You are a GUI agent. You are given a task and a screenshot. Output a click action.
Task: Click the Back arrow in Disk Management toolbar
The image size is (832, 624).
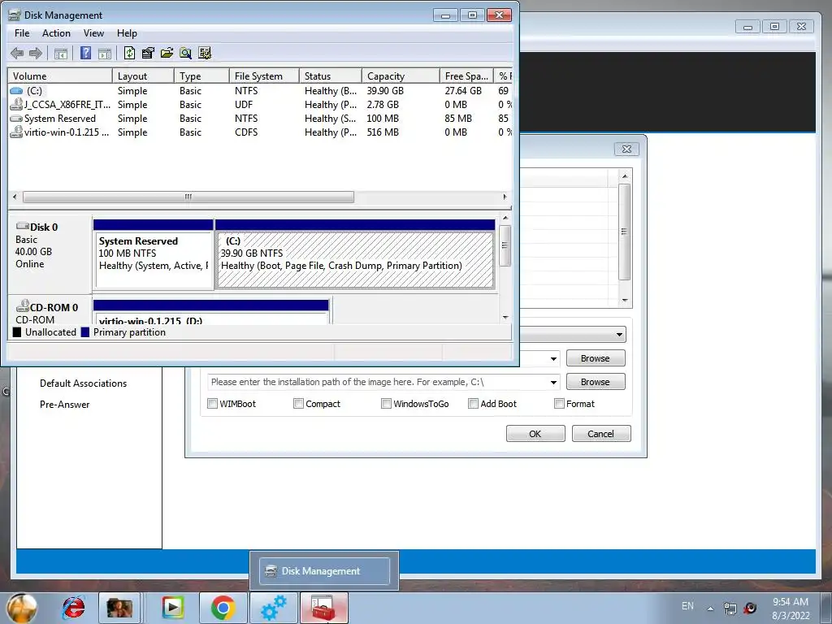pos(17,53)
